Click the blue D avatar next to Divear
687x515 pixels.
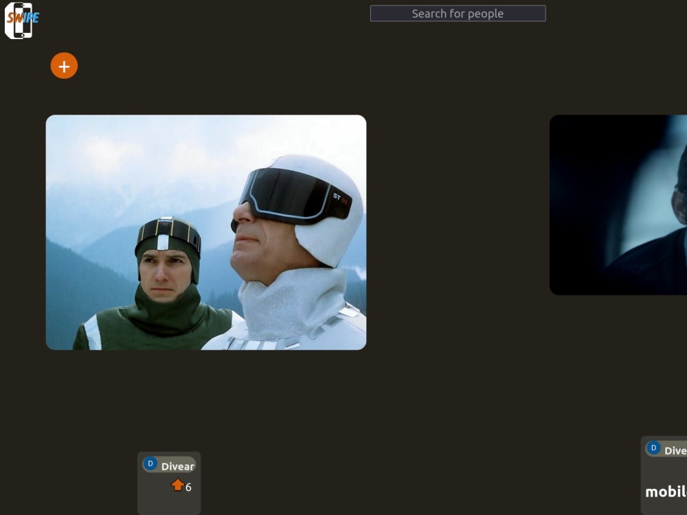(x=150, y=463)
